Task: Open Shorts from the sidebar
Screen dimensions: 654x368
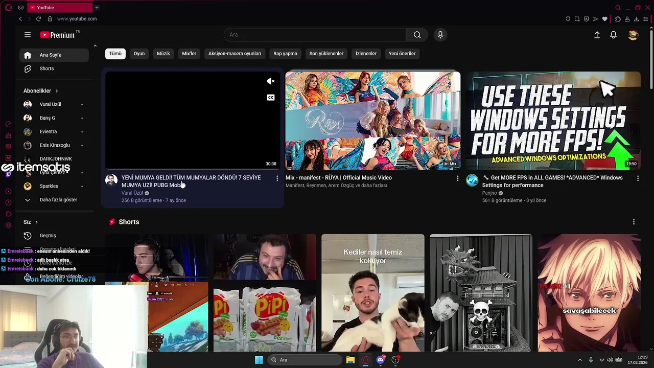Action: [x=54, y=68]
